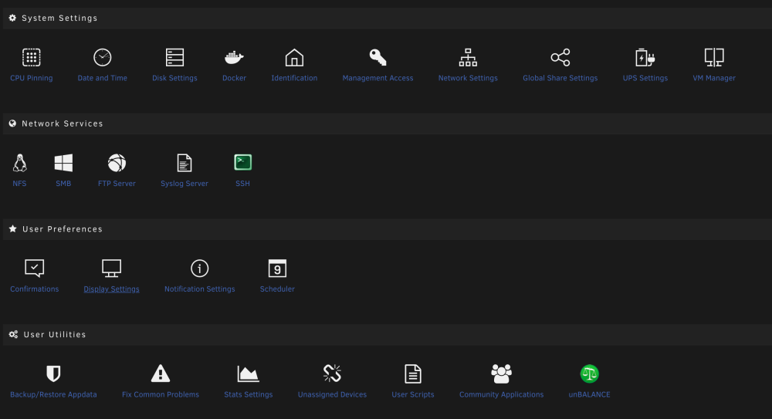Open the Stats Settings text link
Viewport: 772px width, 419px height.
point(248,394)
